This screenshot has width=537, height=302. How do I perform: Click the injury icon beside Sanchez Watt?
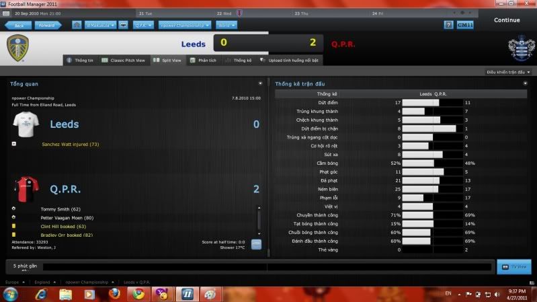(14, 144)
